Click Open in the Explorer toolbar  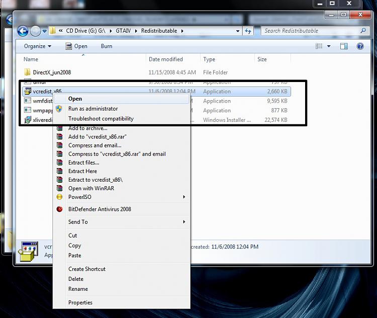[x=76, y=46]
